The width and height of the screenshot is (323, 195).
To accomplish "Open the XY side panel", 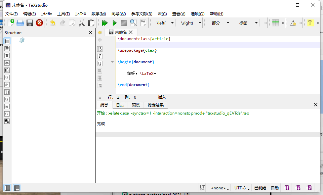I will [x=7, y=114].
